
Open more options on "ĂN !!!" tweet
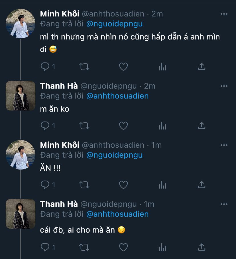click(x=224, y=145)
